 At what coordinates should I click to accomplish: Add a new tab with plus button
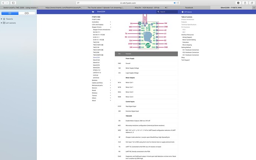point(254,7)
